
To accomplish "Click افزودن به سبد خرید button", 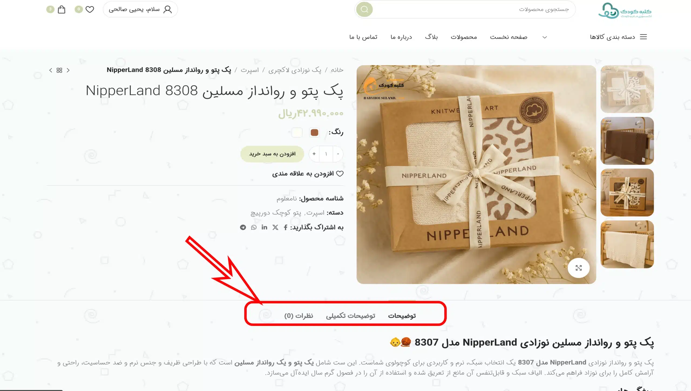I will (272, 154).
